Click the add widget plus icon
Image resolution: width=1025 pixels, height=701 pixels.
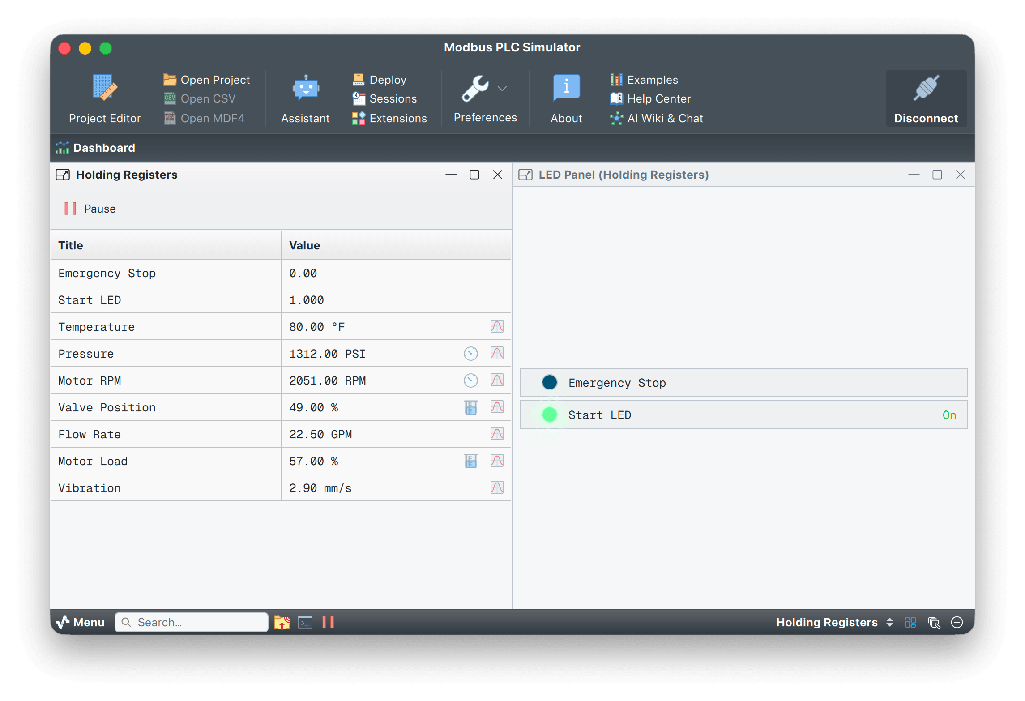pos(957,622)
